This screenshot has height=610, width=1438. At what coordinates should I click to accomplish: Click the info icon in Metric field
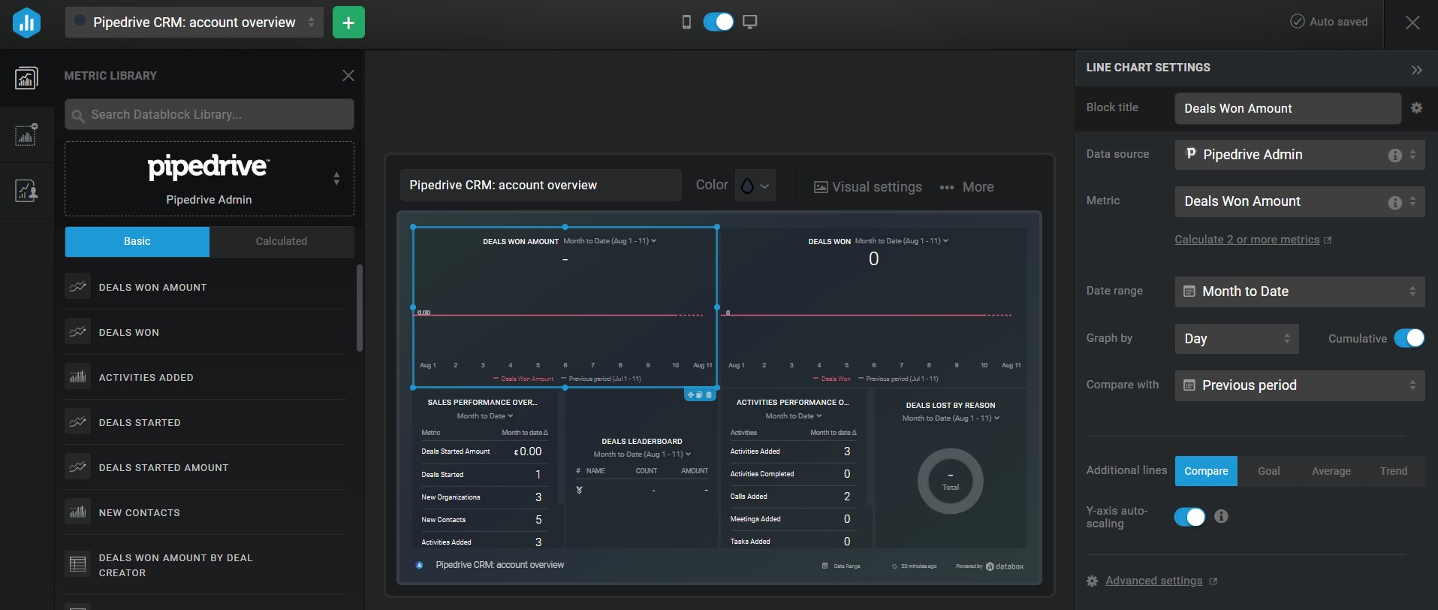tap(1394, 203)
